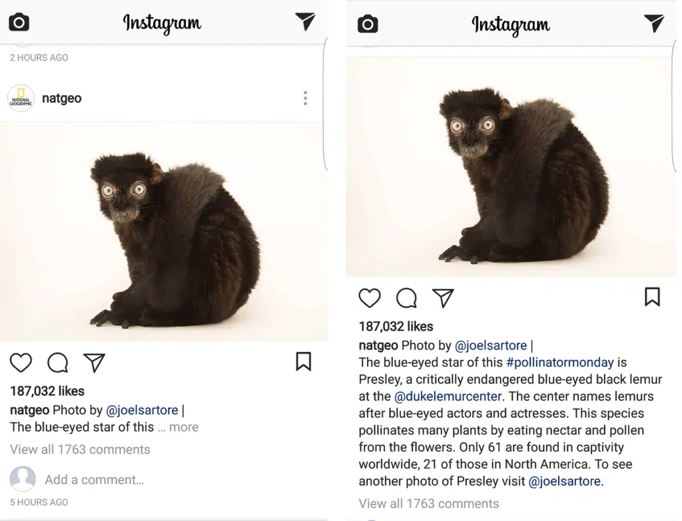The image size is (682, 521).
Task: Open direct messages in the left screen header
Action: pyautogui.click(x=305, y=21)
